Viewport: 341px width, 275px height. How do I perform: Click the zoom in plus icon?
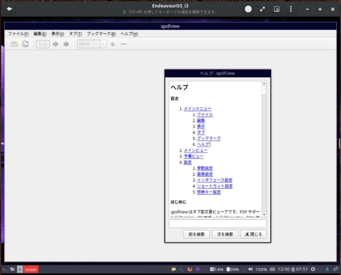pyautogui.click(x=113, y=44)
